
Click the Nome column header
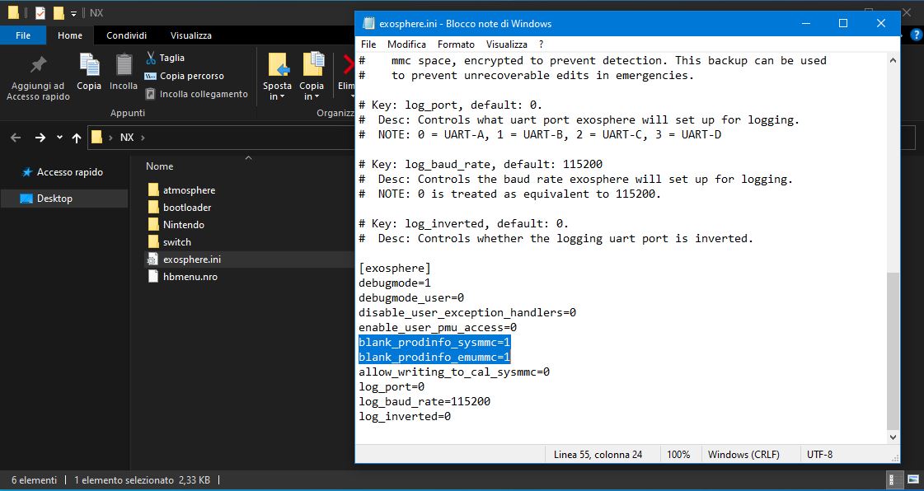(160, 166)
